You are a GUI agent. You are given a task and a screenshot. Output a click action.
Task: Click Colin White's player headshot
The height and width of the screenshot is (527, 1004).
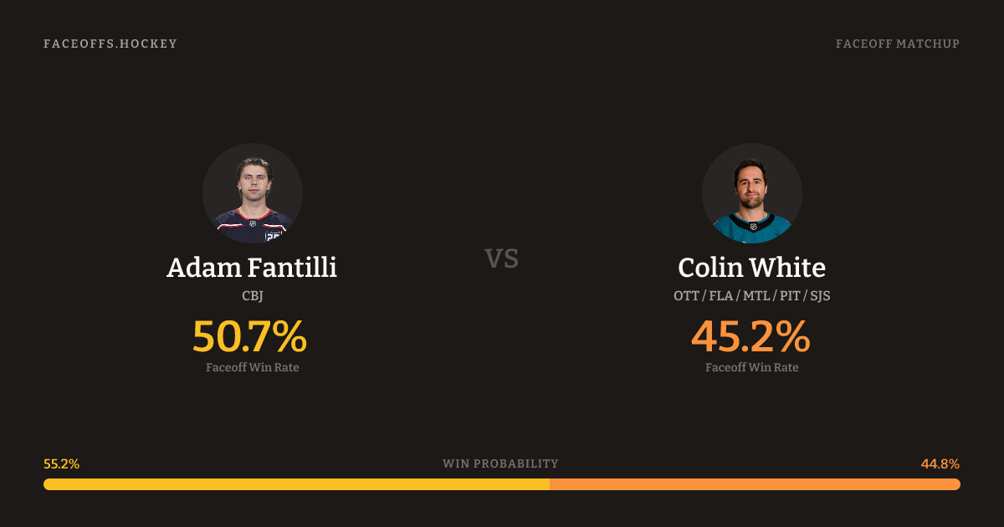point(751,193)
